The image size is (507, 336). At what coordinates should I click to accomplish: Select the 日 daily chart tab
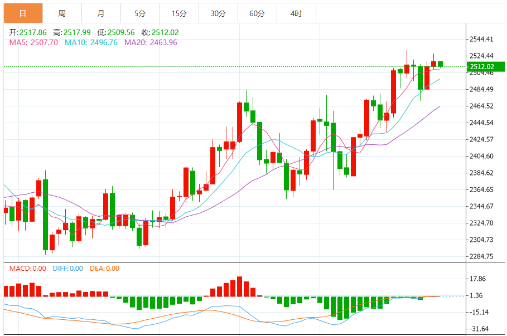(23, 13)
